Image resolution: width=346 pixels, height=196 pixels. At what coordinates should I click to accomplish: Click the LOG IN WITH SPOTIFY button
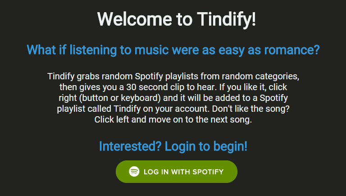[x=177, y=172]
